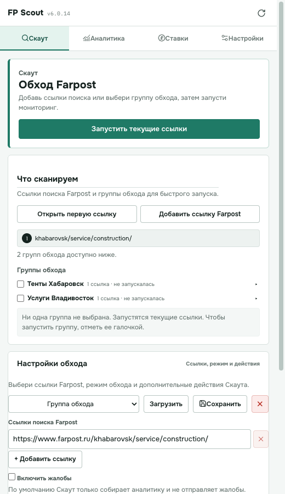This screenshot has width=285, height=494.
Task: Click the Что сканируем heading
Action: (x=48, y=179)
